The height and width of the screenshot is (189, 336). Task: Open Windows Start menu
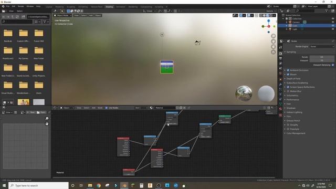click(4, 185)
